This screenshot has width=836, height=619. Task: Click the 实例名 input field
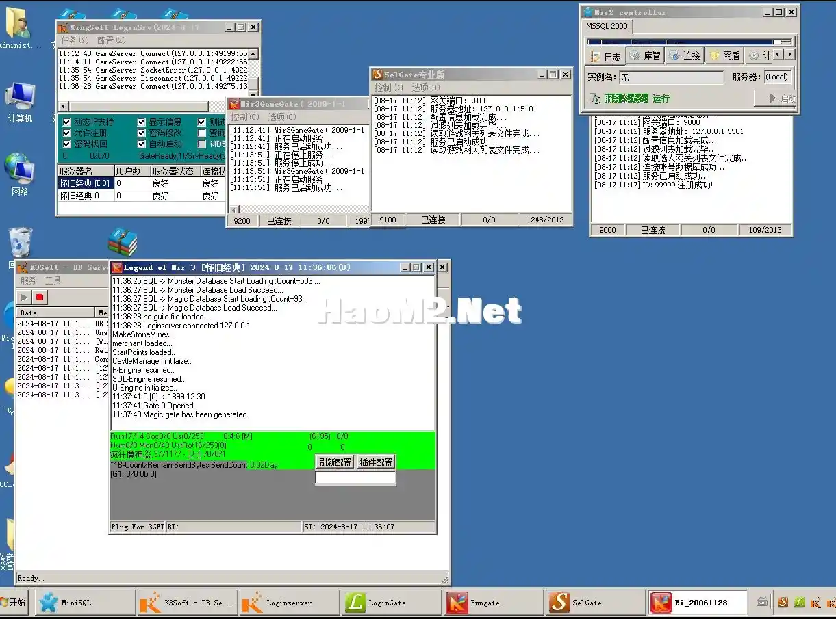pyautogui.click(x=671, y=77)
